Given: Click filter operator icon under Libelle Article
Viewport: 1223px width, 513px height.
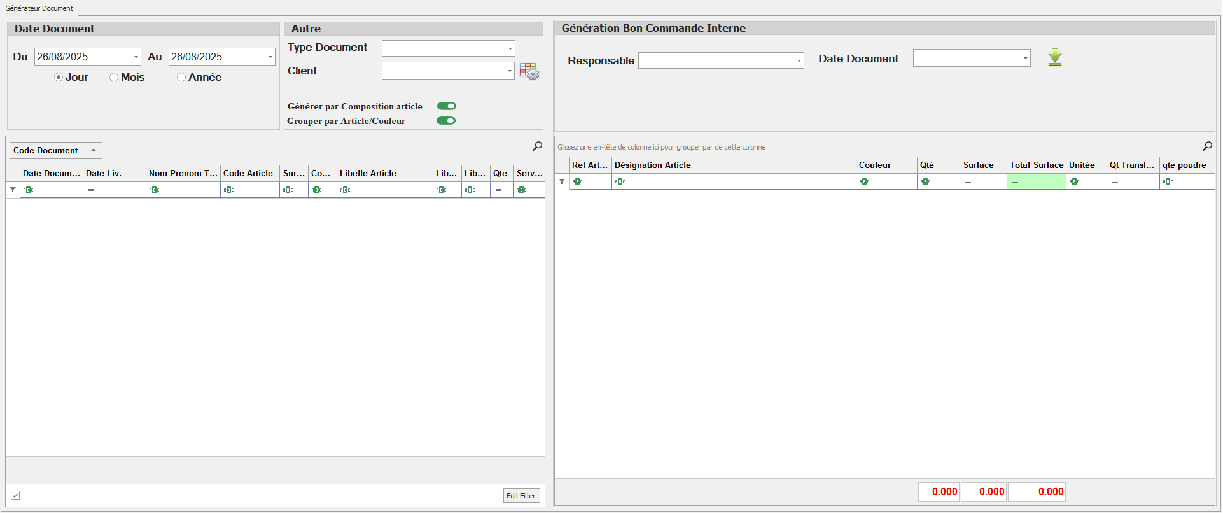Looking at the screenshot, I should (x=346, y=190).
